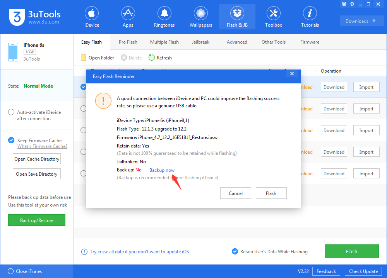
Task: Toggle Auto-activate iDevice after connection
Action: pos(11,112)
